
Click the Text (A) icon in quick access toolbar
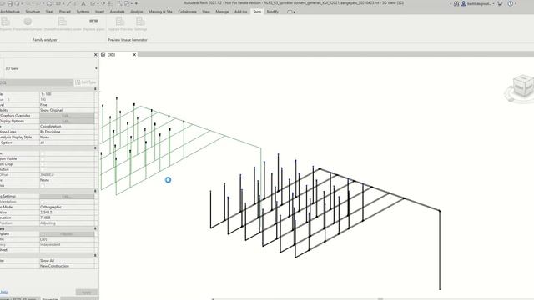(83, 3)
